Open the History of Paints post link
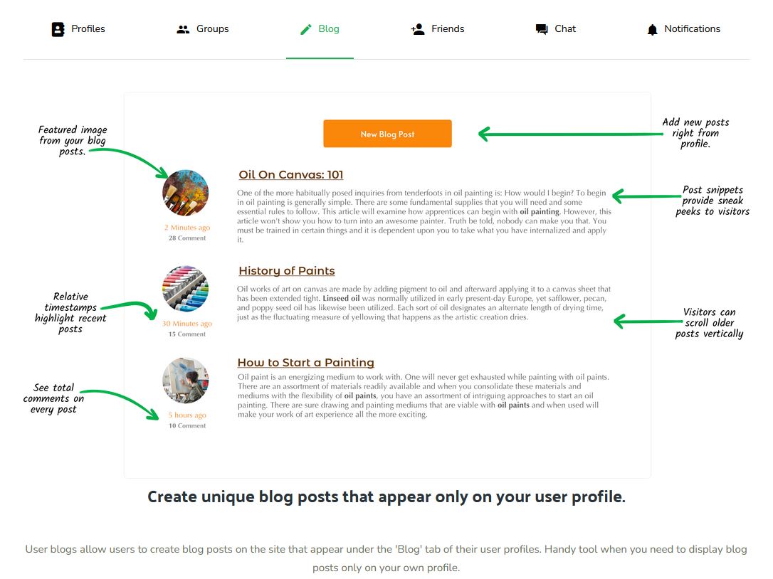 [x=286, y=270]
